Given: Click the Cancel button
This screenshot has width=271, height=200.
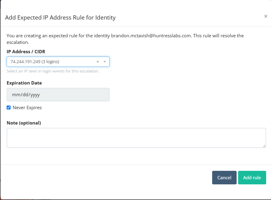Looking at the screenshot, I should point(224,178).
